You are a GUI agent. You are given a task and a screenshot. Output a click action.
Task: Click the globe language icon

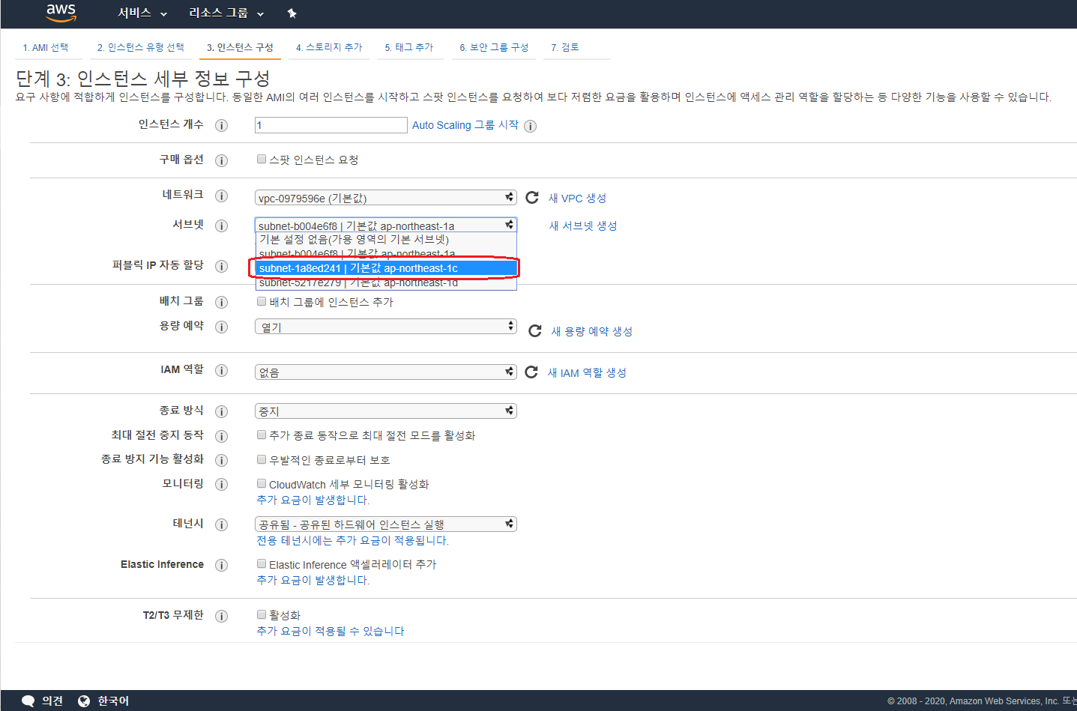(84, 701)
